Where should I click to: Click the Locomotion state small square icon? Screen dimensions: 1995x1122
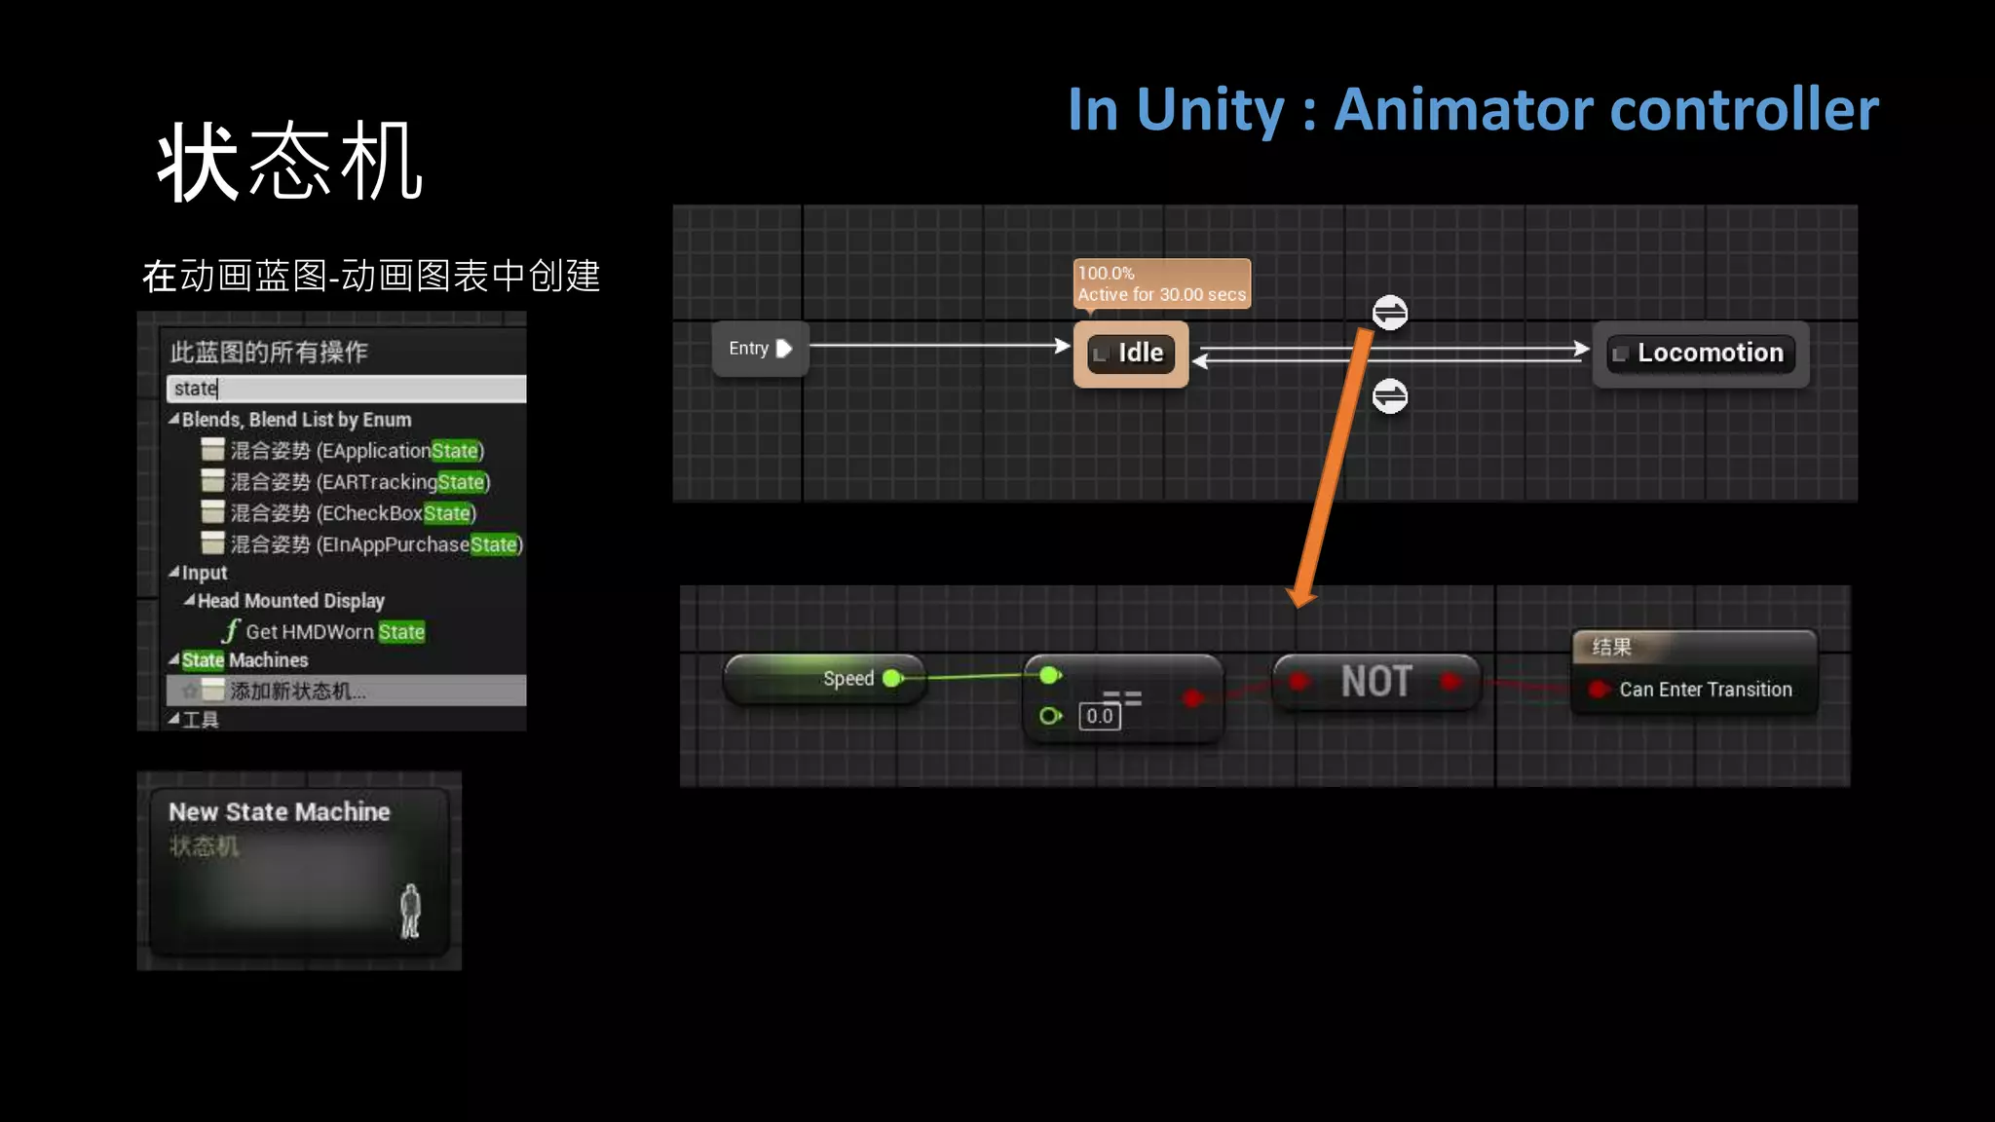(1620, 354)
